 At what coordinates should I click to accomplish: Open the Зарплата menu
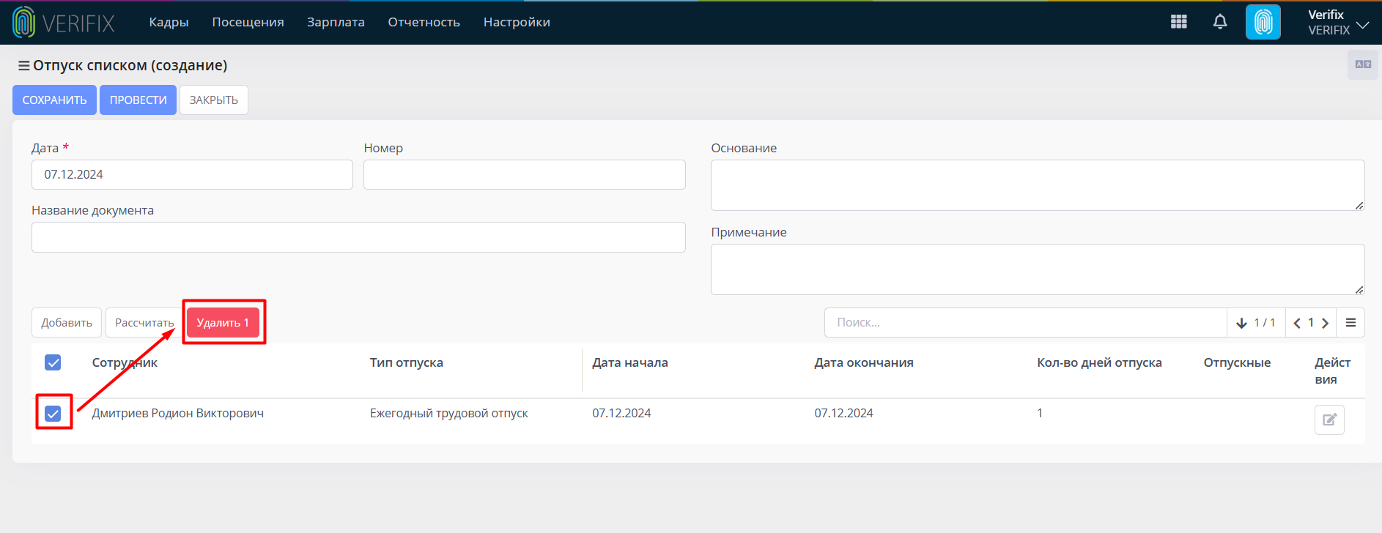[x=336, y=22]
